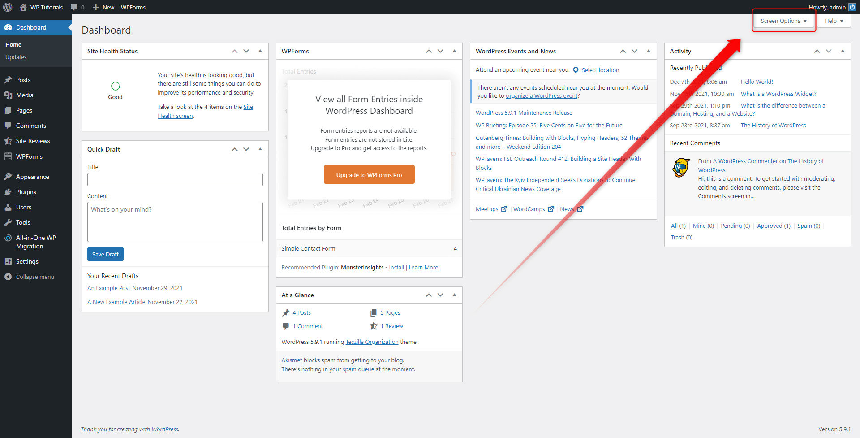Click the comment icon beside 1 Comment

pos(286,326)
